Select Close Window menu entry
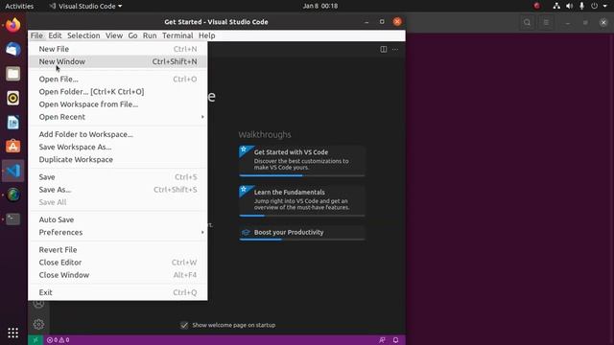Viewport: 614px width, 345px height. (117, 275)
